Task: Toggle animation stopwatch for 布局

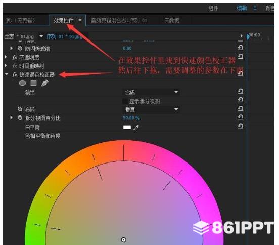Action: [x=20, y=109]
